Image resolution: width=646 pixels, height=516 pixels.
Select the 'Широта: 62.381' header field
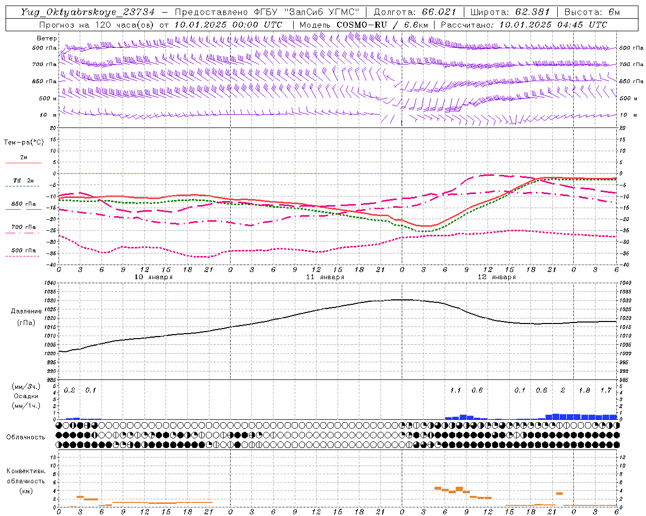510,12
